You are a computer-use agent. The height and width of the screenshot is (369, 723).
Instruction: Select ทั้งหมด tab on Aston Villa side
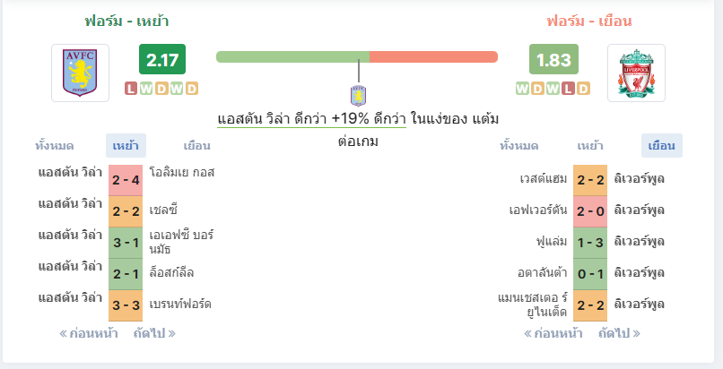tap(55, 146)
